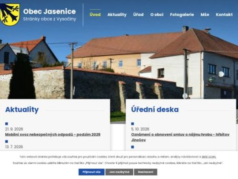Accept all cookies with Přijmout vše
238x179 pixels.
[x=91, y=172]
